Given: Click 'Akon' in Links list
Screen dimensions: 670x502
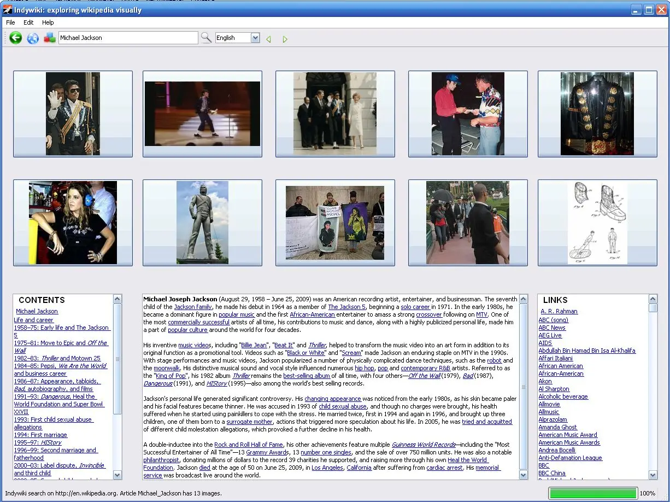Looking at the screenshot, I should click(x=545, y=381).
